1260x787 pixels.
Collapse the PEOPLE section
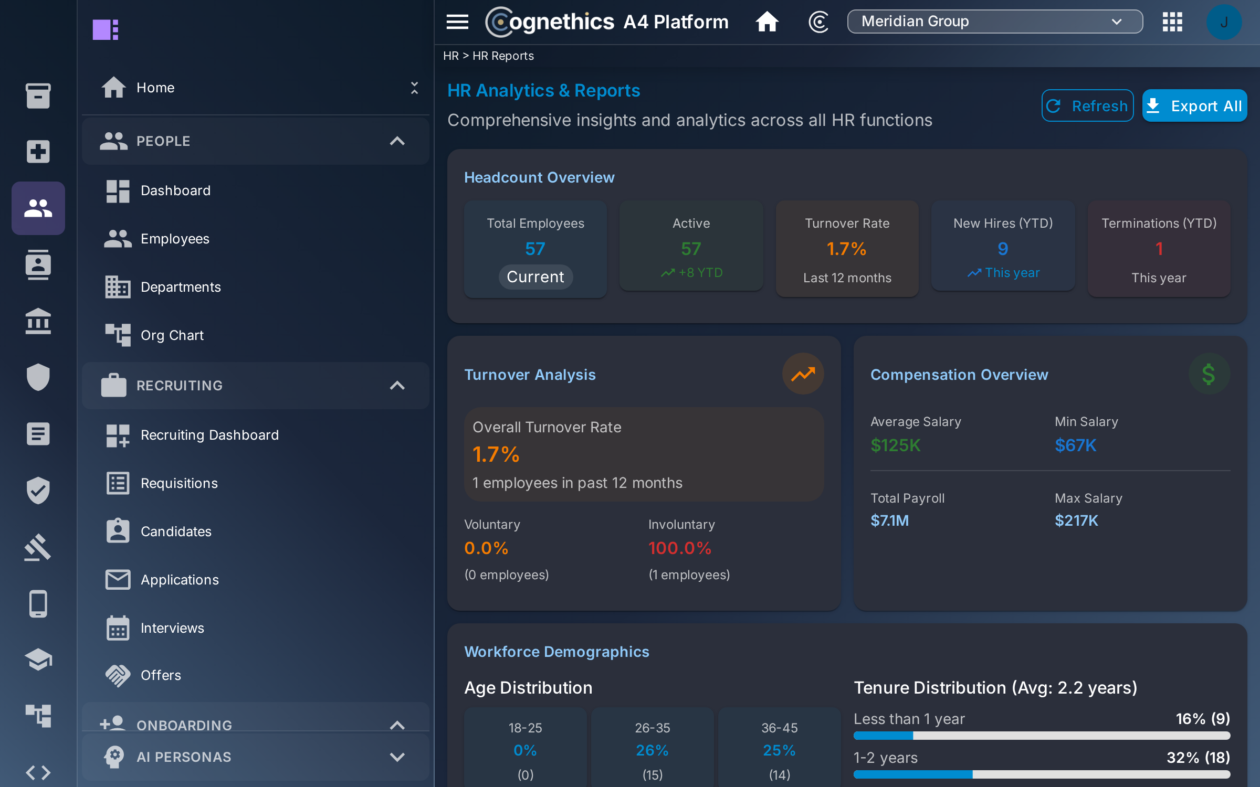tap(397, 141)
